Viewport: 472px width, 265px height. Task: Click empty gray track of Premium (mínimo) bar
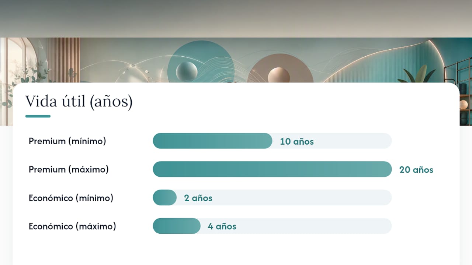coord(353,141)
